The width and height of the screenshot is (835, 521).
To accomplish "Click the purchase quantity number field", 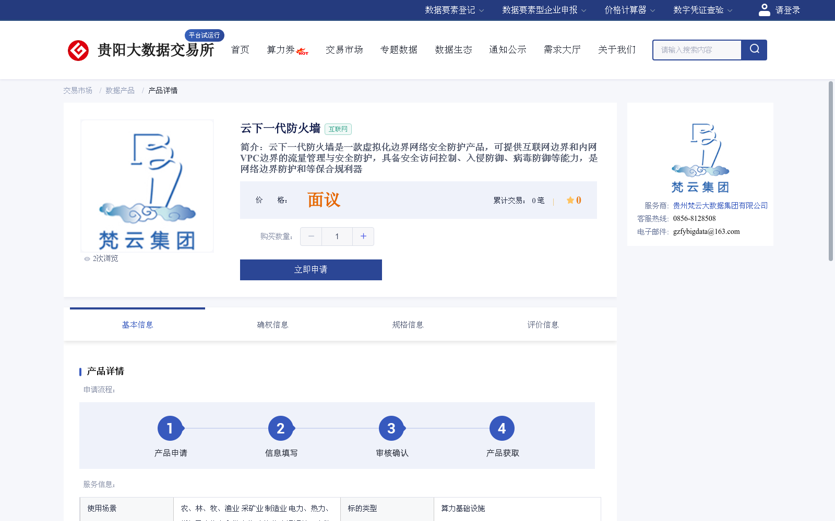I will click(337, 237).
